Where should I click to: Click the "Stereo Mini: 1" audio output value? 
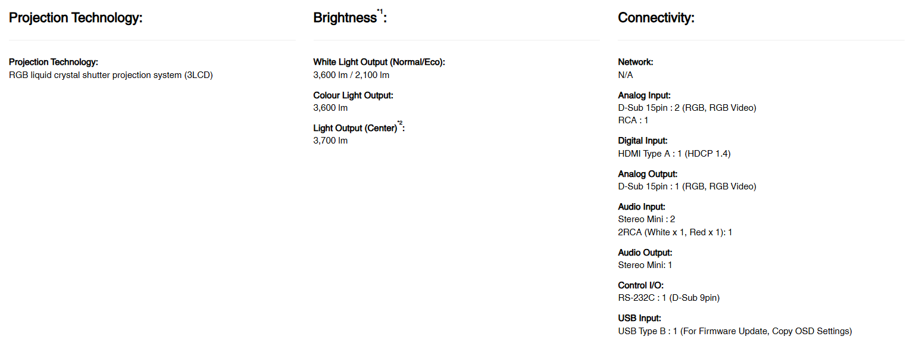pos(645,265)
